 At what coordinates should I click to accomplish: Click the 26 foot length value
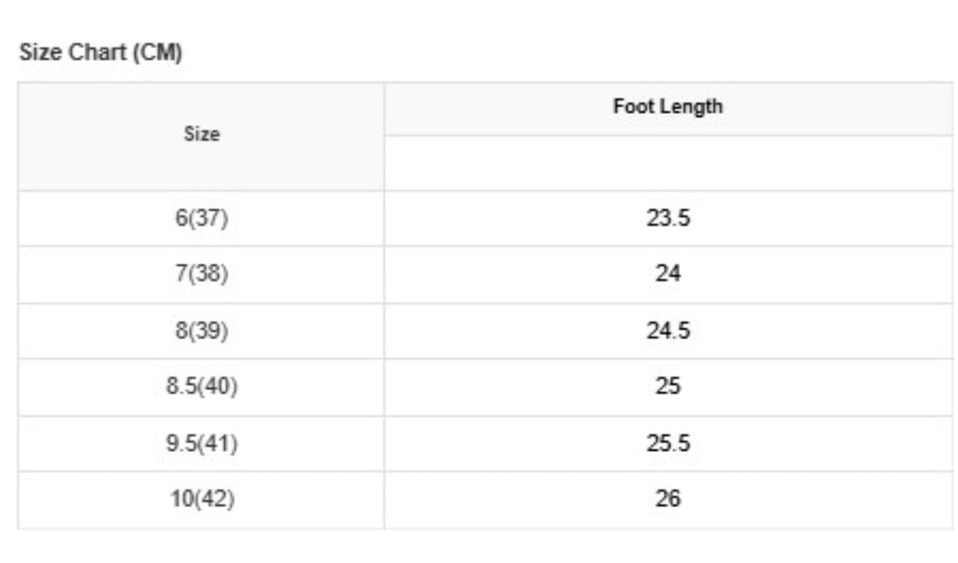click(668, 499)
